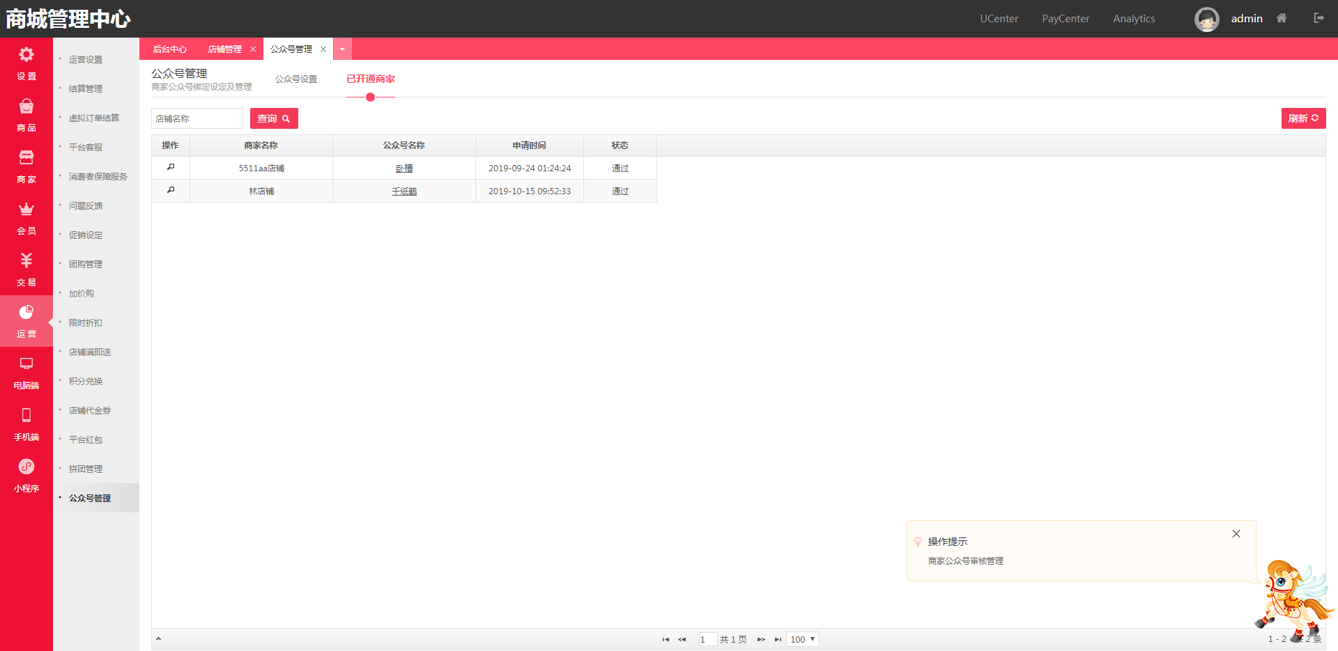Open 平台红包 in the side menu

[x=86, y=439]
